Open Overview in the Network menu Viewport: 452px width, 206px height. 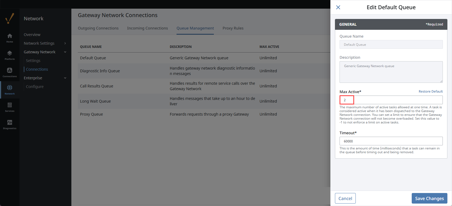coord(32,35)
